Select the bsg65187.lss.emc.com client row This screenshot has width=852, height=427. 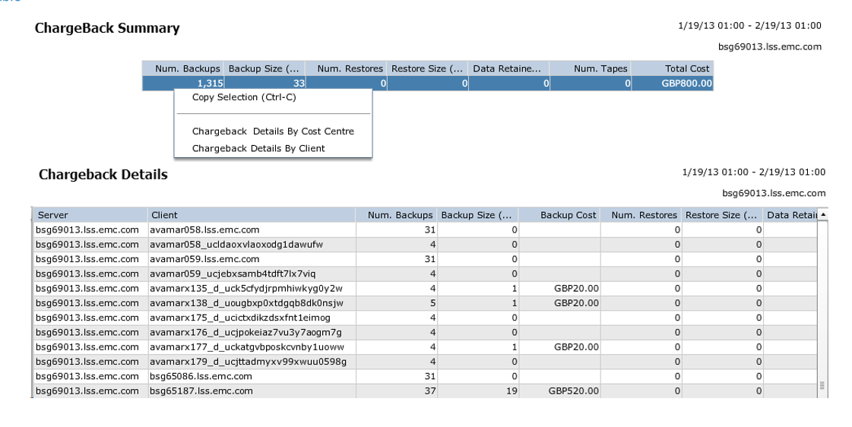tap(201, 391)
